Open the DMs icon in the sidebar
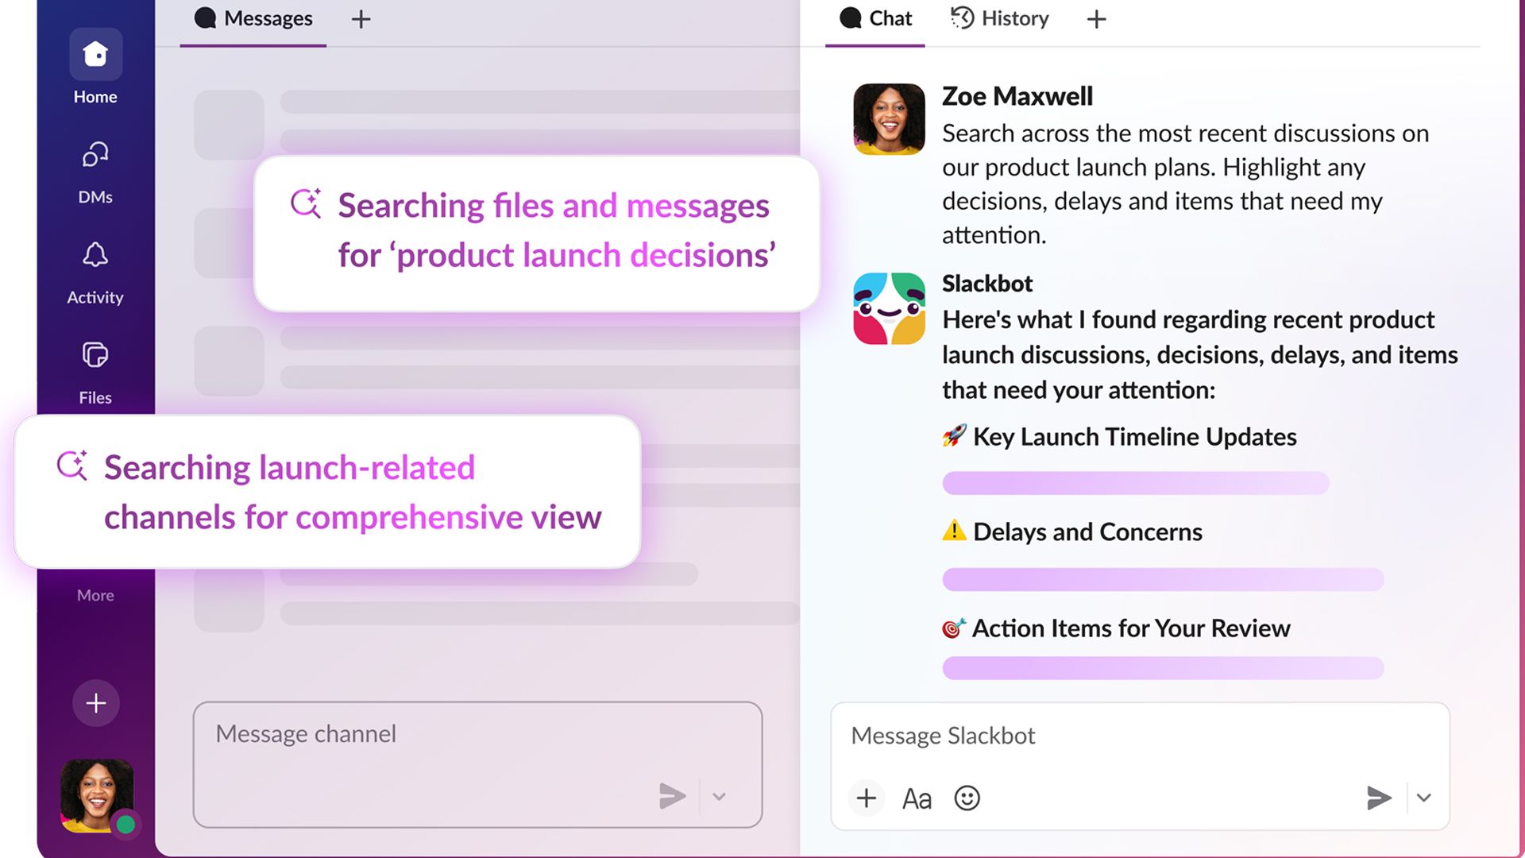 95,155
